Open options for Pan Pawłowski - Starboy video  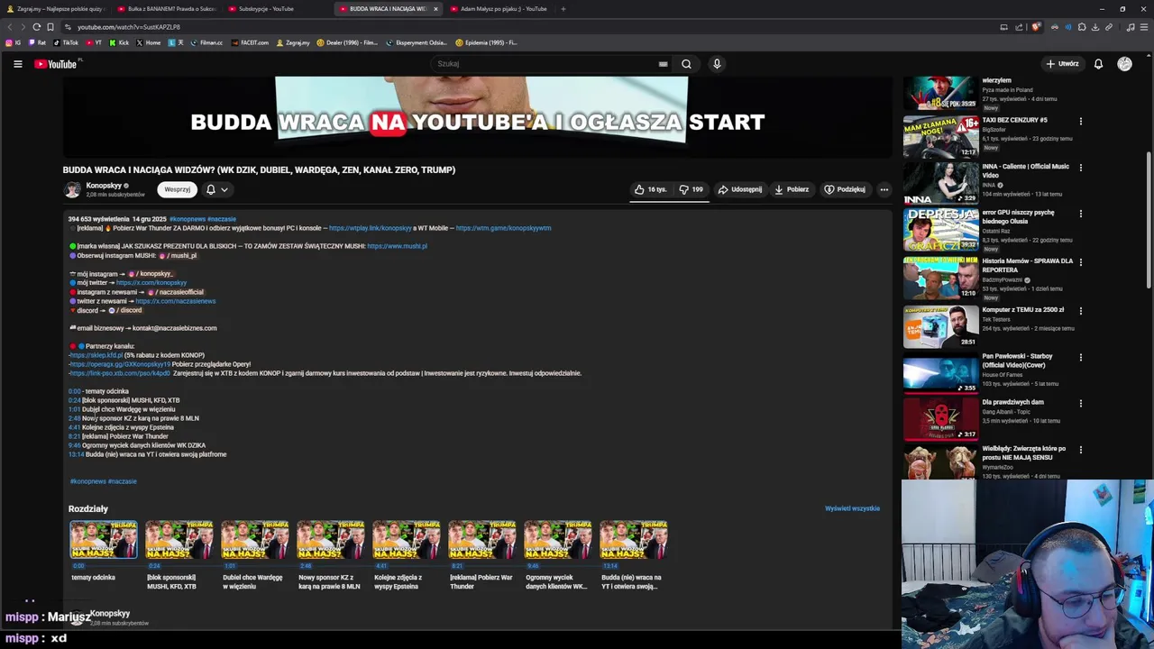(x=1080, y=358)
